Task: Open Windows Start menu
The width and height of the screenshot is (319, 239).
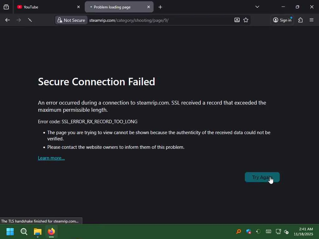Action: (x=10, y=232)
